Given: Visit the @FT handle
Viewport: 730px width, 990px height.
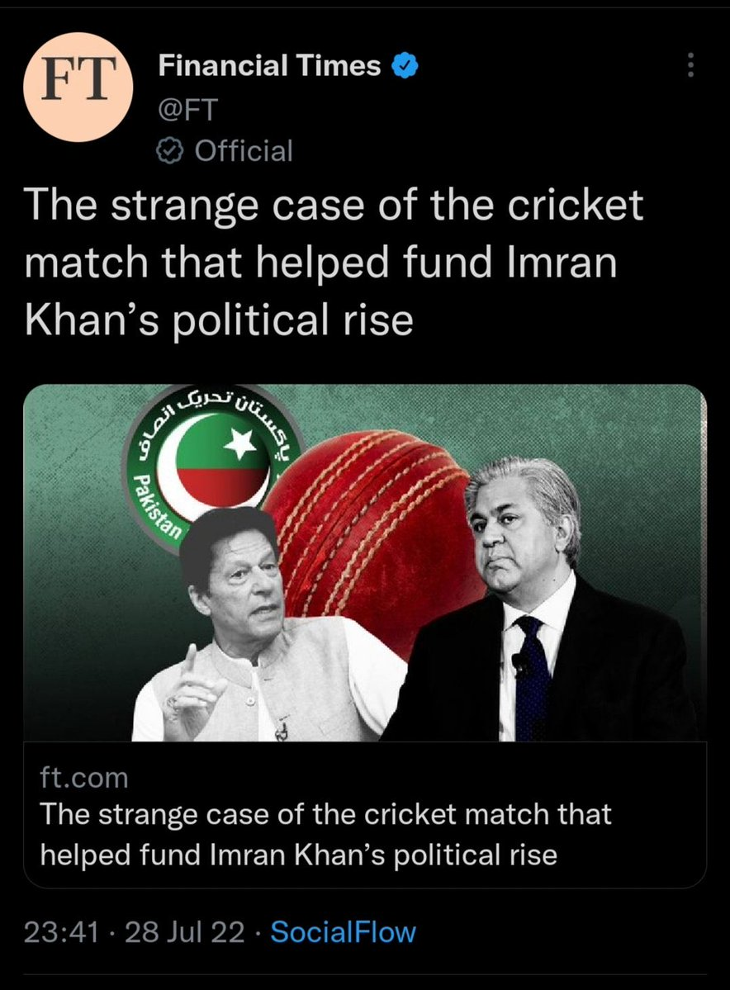Looking at the screenshot, I should click(x=188, y=109).
